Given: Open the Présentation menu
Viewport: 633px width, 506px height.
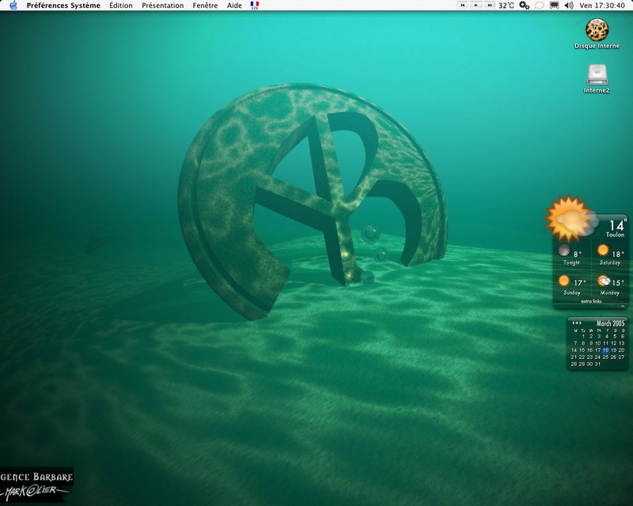Looking at the screenshot, I should tap(163, 6).
